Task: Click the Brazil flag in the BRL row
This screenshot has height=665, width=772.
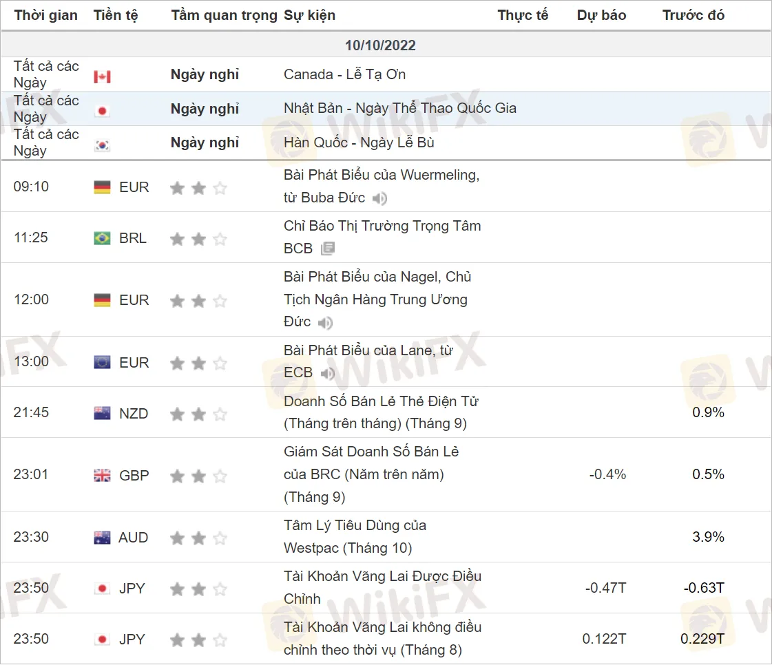Action: pos(102,238)
